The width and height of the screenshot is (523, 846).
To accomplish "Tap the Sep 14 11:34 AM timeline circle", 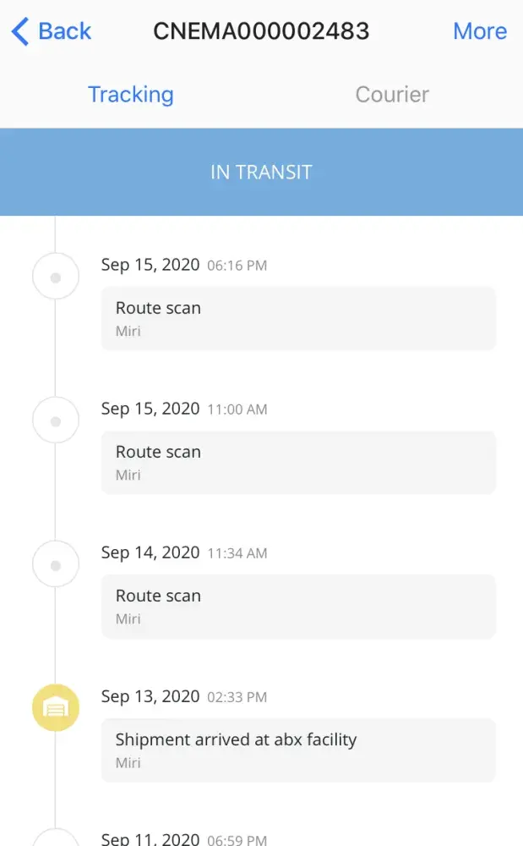I will (x=56, y=564).
